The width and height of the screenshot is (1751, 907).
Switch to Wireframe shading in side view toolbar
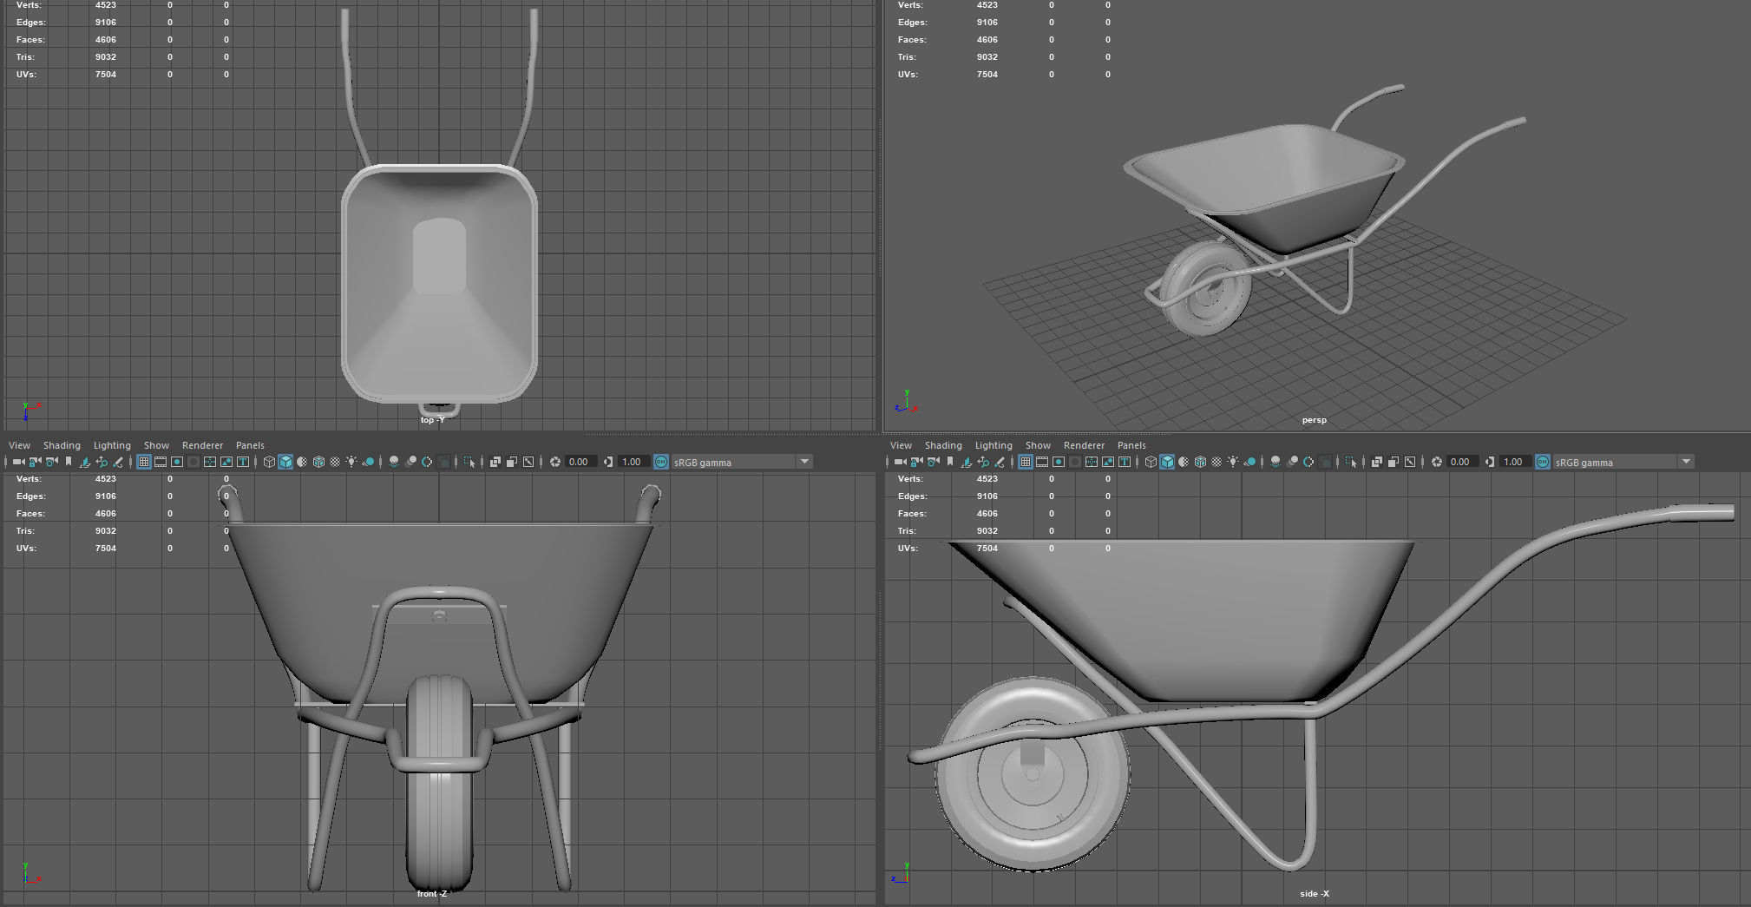pos(1151,462)
